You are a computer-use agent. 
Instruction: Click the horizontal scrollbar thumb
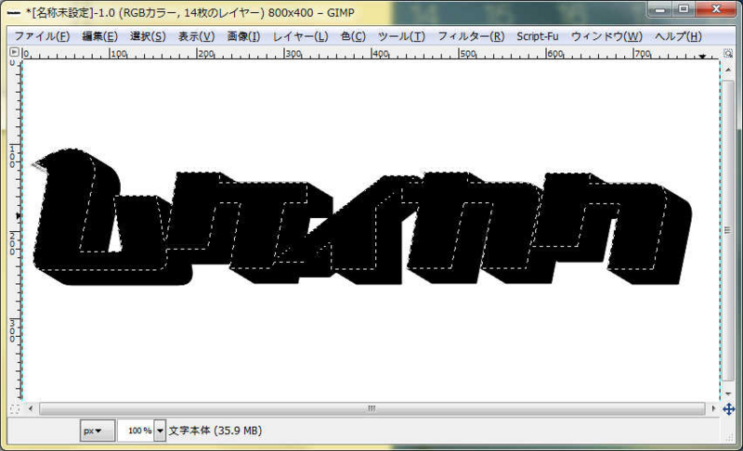[372, 408]
